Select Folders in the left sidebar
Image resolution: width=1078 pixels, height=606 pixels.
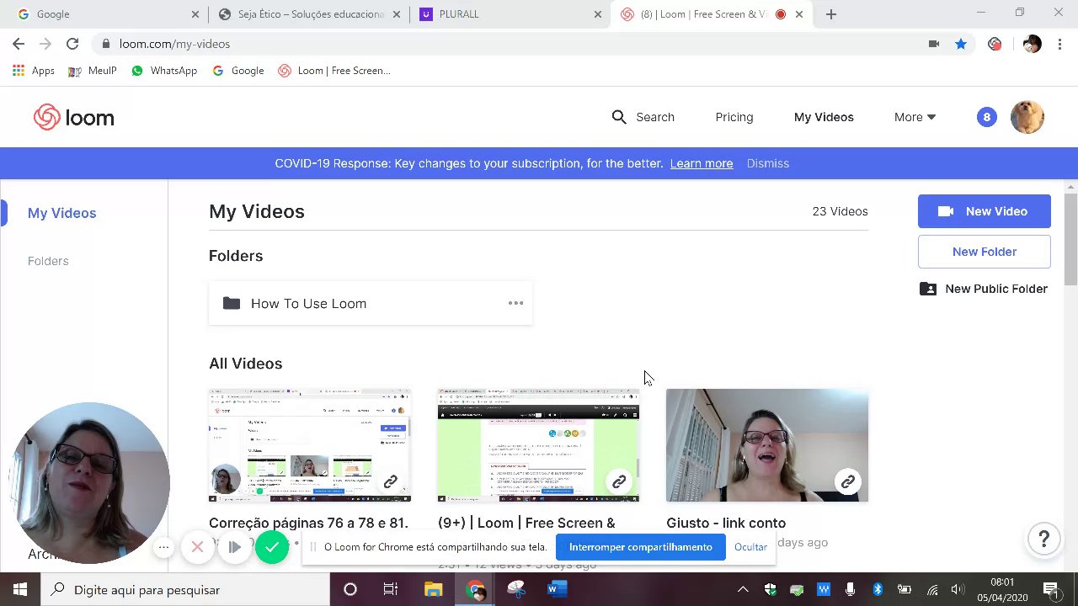pos(48,261)
